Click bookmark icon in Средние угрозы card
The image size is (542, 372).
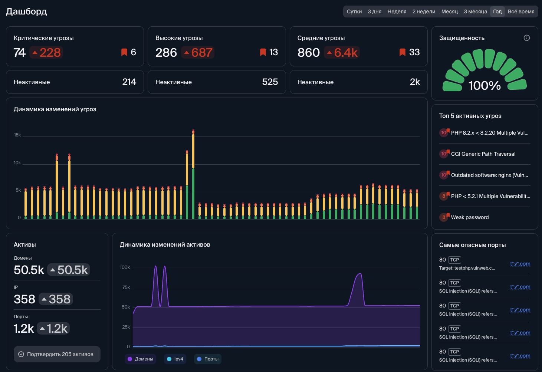pyautogui.click(x=403, y=52)
